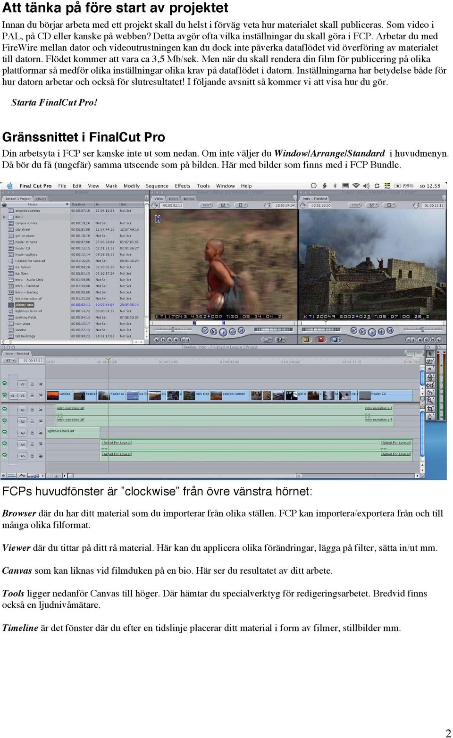Go to previous edit in Viewer transport
Image resolution: width=453 pixels, height=738 pixels.
click(205, 331)
